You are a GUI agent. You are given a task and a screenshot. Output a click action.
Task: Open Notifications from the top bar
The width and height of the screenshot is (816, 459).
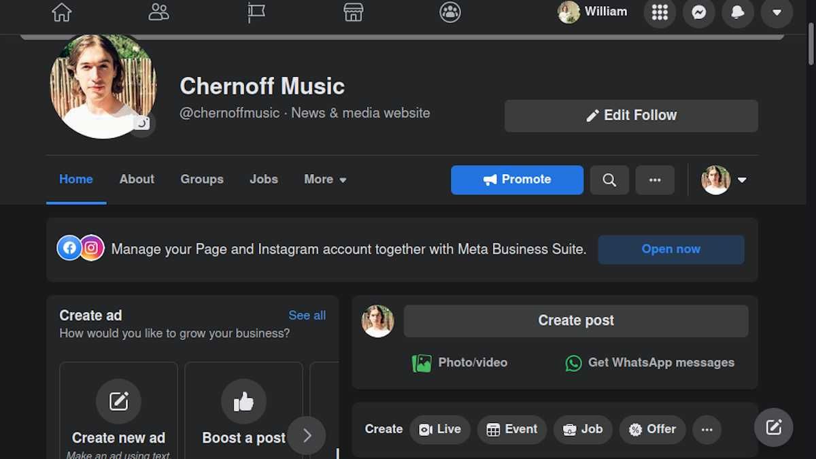coord(738,12)
